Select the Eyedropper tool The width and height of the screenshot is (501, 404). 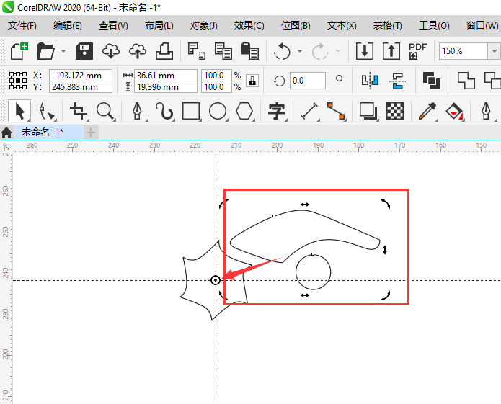[426, 111]
